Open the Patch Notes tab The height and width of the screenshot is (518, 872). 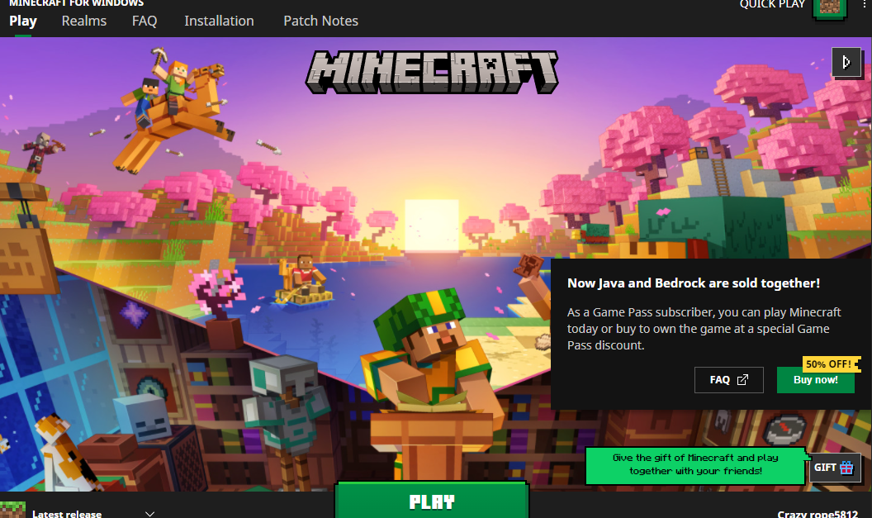[x=321, y=21]
